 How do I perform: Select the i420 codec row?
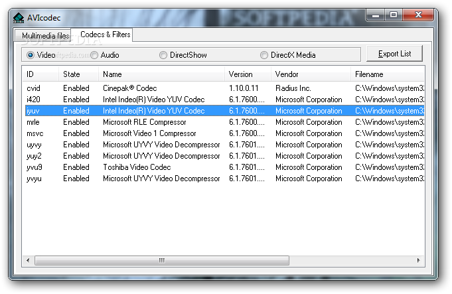point(224,100)
